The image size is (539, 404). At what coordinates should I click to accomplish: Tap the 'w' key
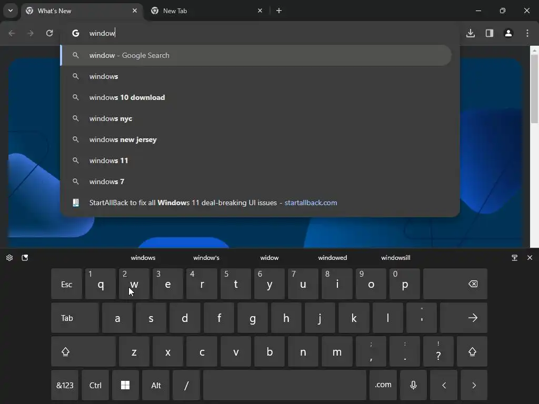pyautogui.click(x=134, y=284)
